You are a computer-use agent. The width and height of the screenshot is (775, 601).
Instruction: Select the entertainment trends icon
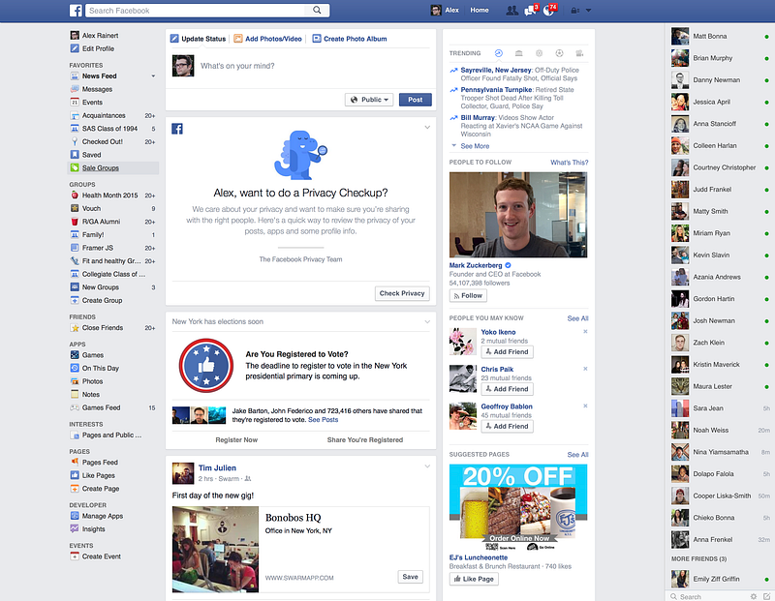point(579,53)
